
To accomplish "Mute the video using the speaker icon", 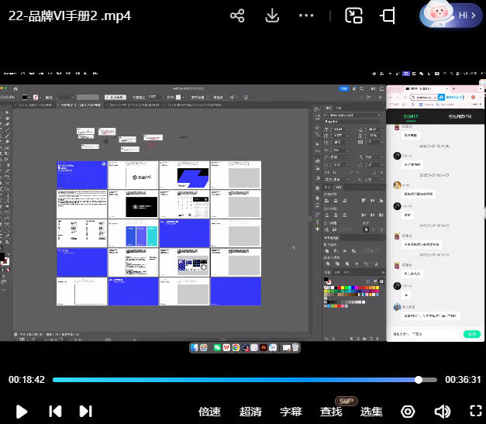I will pos(442,412).
